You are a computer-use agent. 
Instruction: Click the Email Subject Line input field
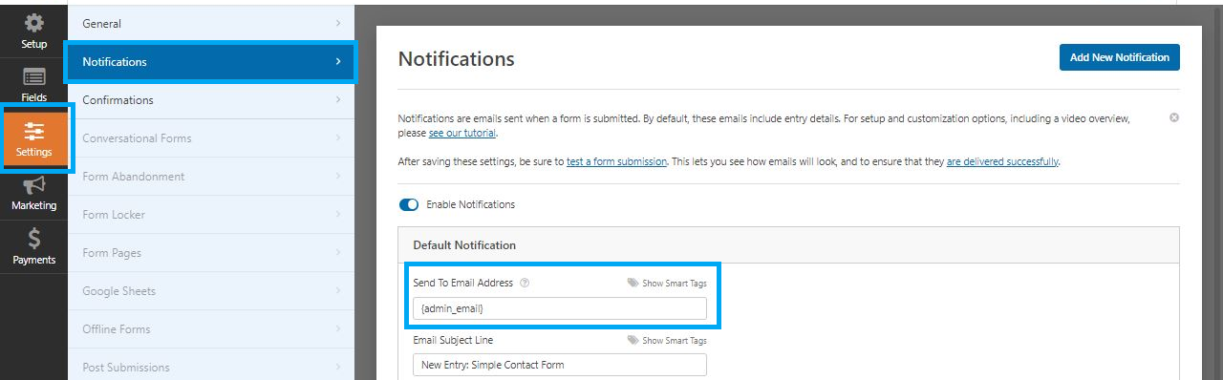click(560, 365)
